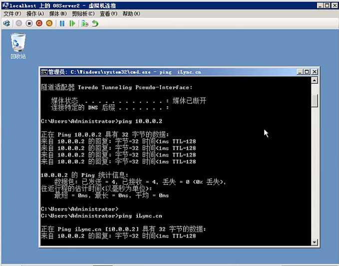
Task: Click the '最短 = 0ms' timing line
Action: (111, 195)
